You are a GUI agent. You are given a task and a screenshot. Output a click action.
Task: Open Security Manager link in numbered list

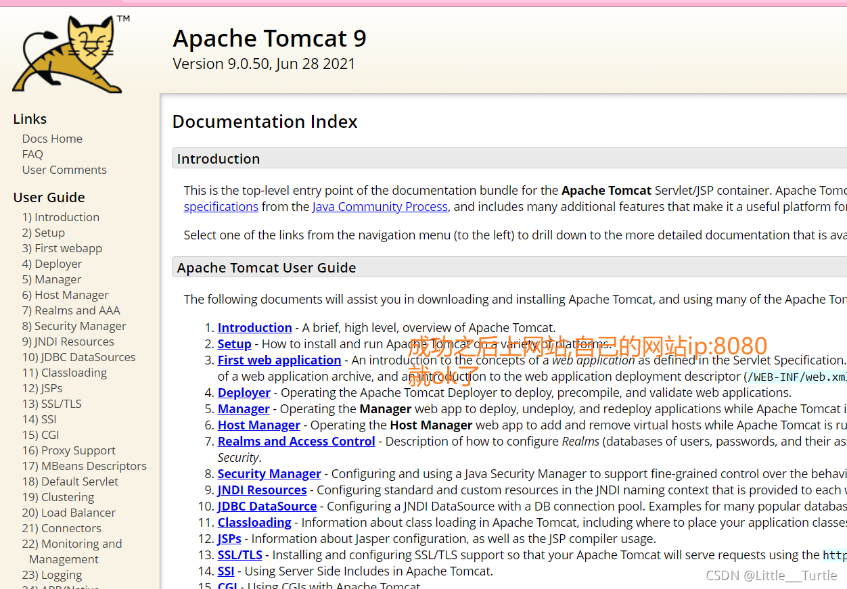269,473
